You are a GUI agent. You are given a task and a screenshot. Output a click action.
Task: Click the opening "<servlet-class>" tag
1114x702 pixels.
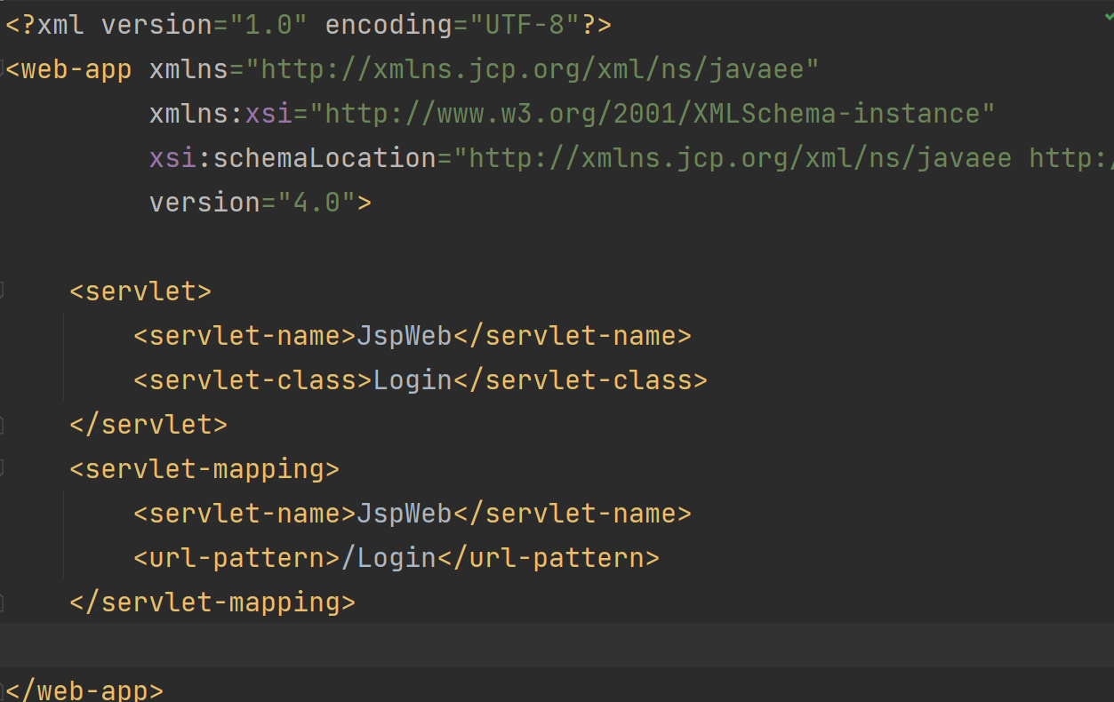coord(252,380)
